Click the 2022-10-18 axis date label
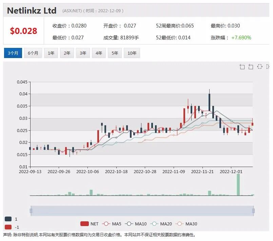Screen dimensions: 273x241 point(116,172)
